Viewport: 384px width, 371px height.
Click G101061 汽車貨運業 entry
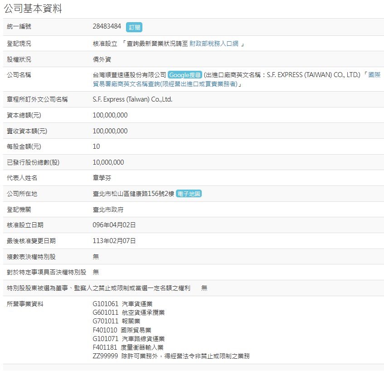click(122, 304)
